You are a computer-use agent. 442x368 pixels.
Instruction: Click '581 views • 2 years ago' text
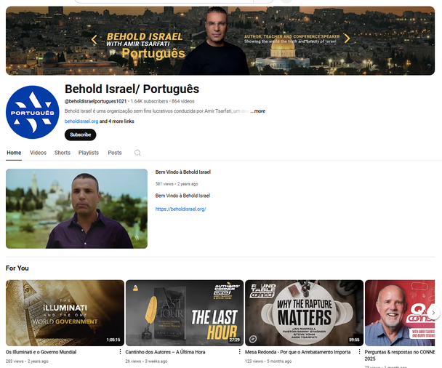coord(177,184)
